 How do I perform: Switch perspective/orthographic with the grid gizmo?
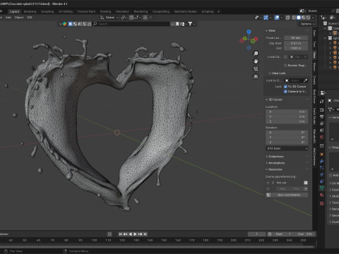pos(256,76)
